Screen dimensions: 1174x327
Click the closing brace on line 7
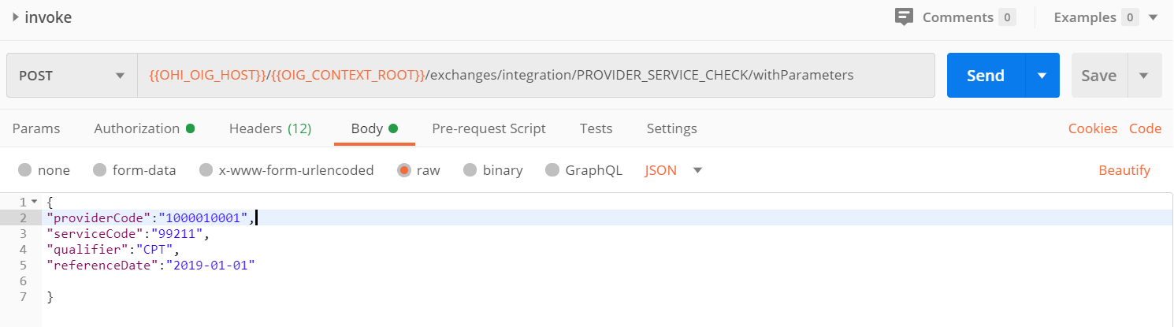click(50, 297)
